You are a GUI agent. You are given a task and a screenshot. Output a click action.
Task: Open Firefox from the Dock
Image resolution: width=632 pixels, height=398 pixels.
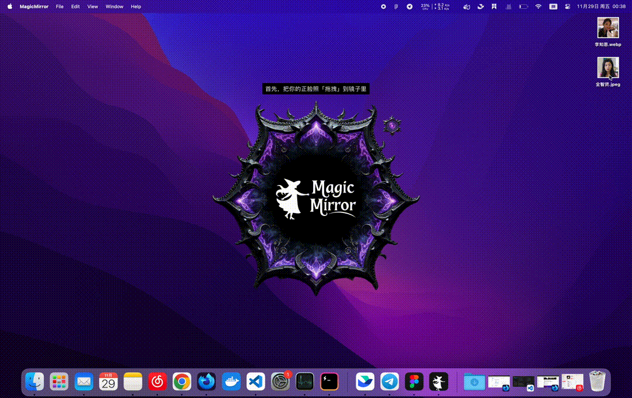coord(206,381)
